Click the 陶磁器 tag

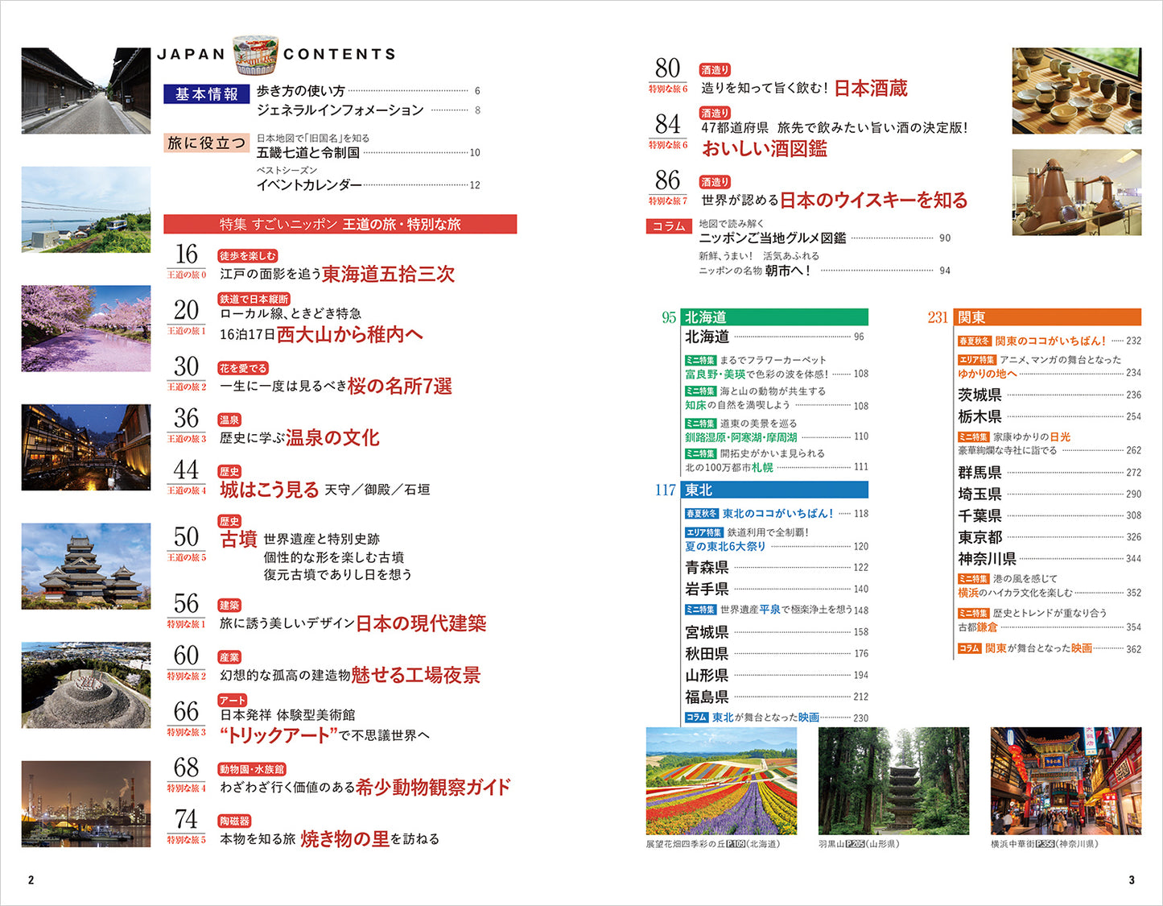[x=235, y=821]
